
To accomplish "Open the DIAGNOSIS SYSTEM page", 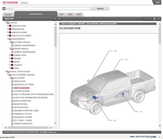I will click(23, 117).
